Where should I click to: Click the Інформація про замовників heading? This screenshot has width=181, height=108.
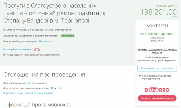[36, 104]
